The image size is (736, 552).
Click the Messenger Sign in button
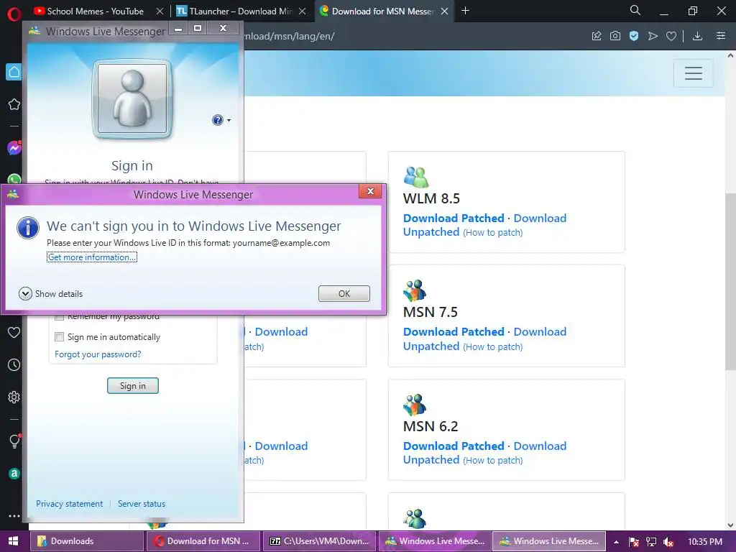[133, 386]
